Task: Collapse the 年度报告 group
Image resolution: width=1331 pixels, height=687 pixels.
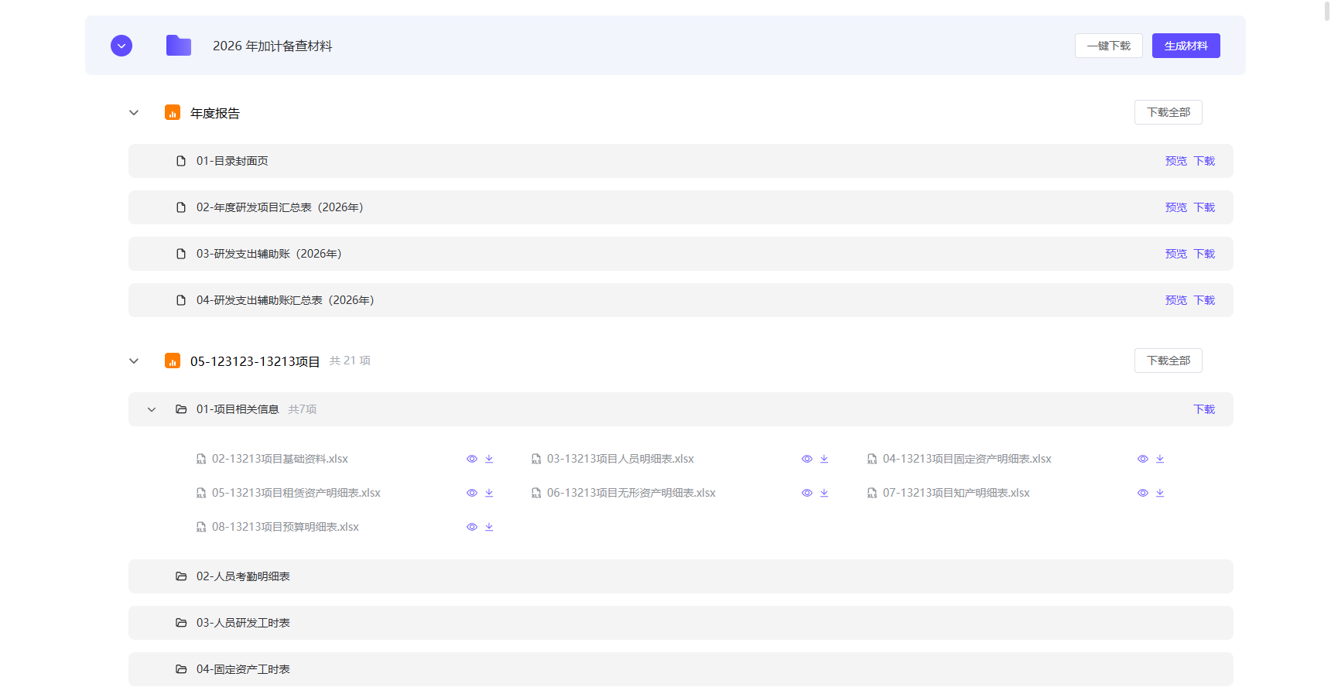Action: point(134,113)
